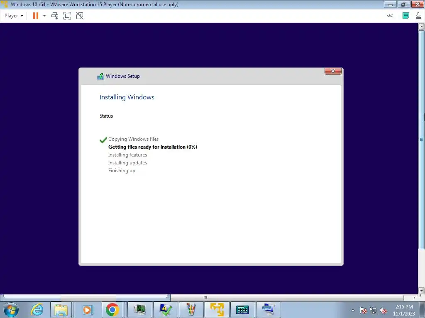The width and height of the screenshot is (425, 318).
Task: Click the horizontal scrollbar right arrow
Action: click(414, 298)
